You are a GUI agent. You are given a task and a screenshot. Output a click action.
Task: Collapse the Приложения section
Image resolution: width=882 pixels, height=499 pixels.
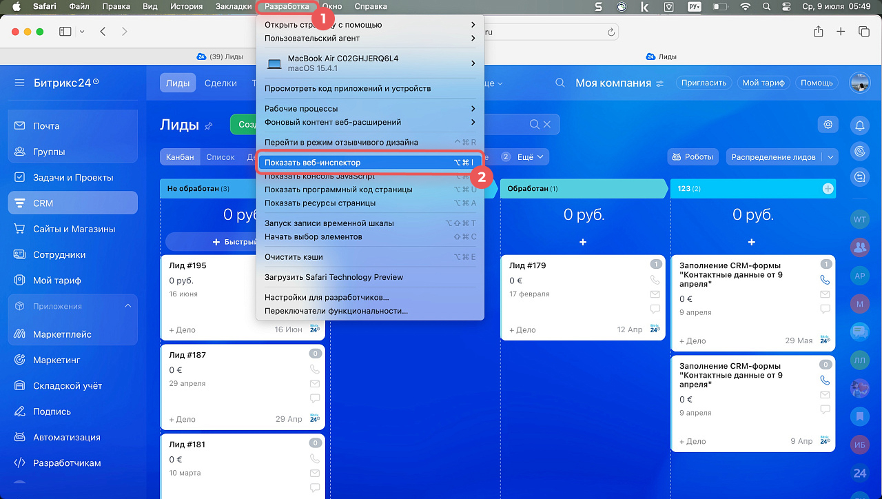127,306
